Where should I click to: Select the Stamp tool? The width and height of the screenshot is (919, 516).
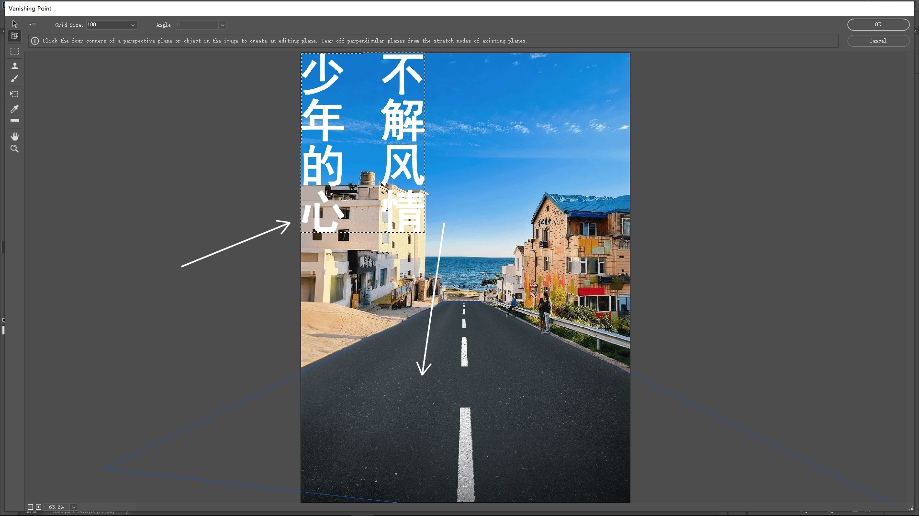[14, 66]
